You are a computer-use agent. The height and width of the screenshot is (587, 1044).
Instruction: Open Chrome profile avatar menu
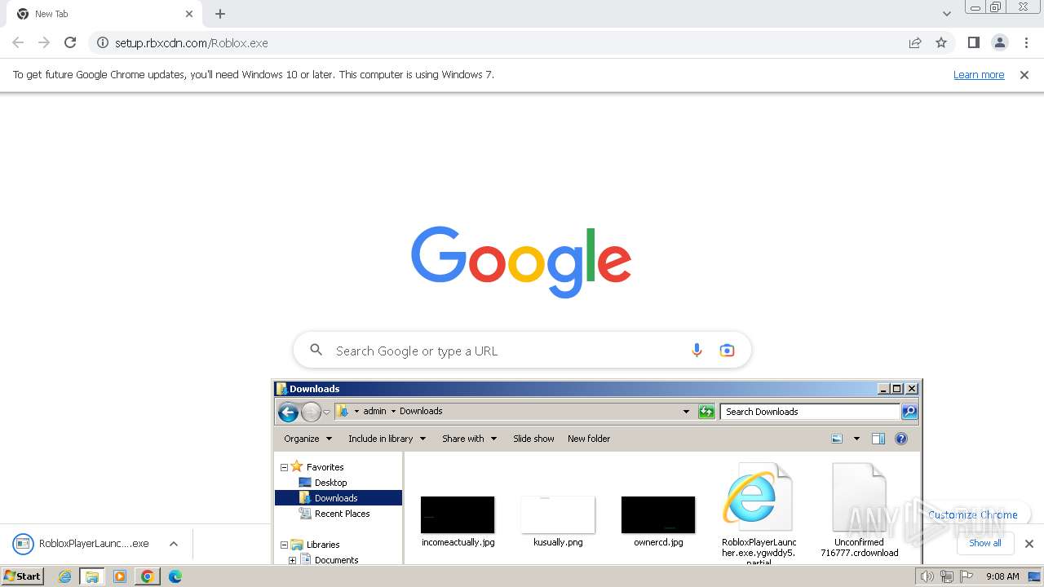coord(999,42)
